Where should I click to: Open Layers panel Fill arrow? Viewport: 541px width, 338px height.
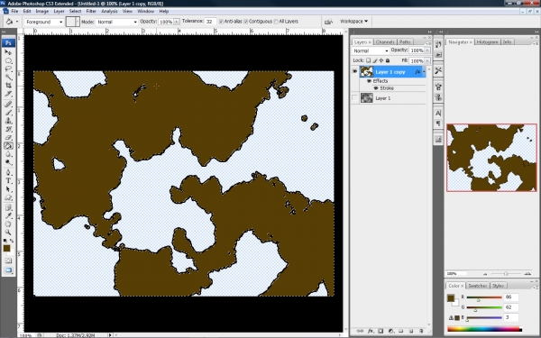(x=427, y=60)
